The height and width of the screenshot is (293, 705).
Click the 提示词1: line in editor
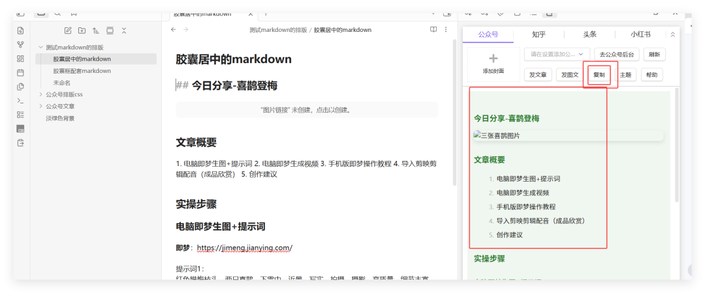pos(190,269)
